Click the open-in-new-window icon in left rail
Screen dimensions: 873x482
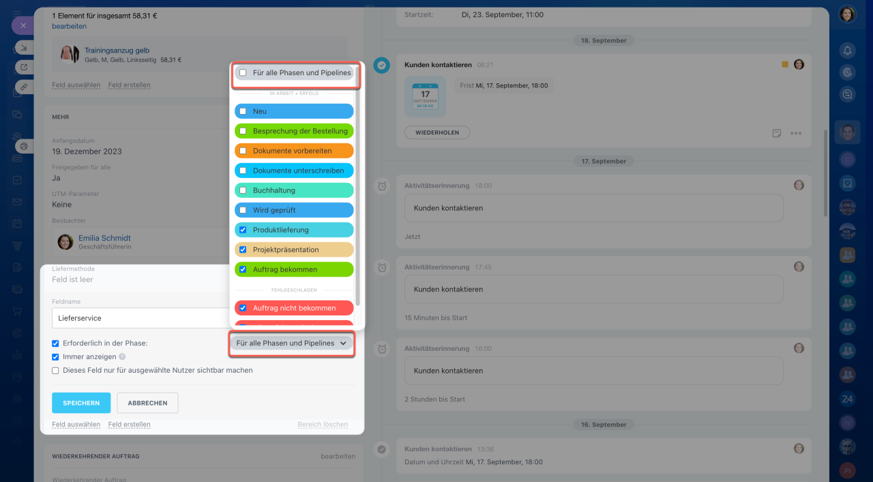tap(24, 67)
